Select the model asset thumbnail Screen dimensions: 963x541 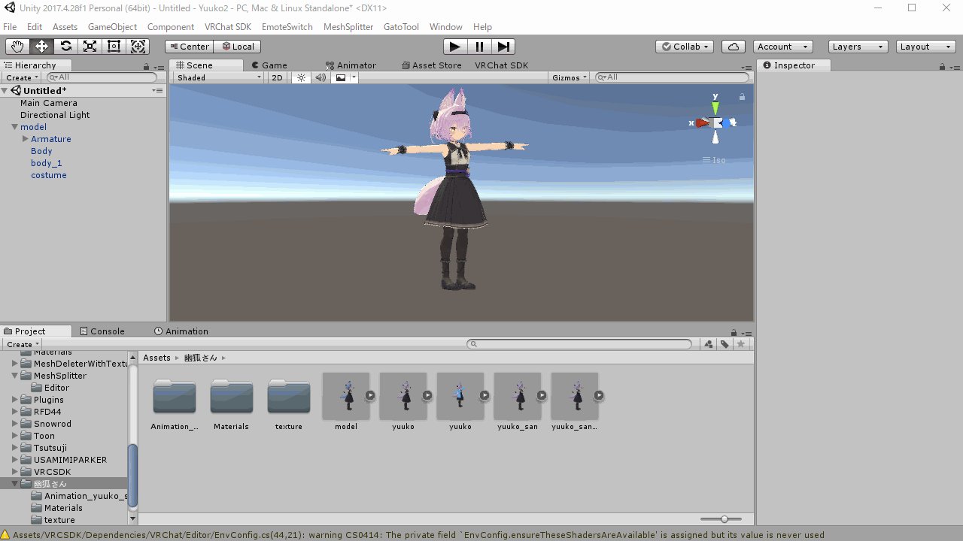[x=346, y=396]
